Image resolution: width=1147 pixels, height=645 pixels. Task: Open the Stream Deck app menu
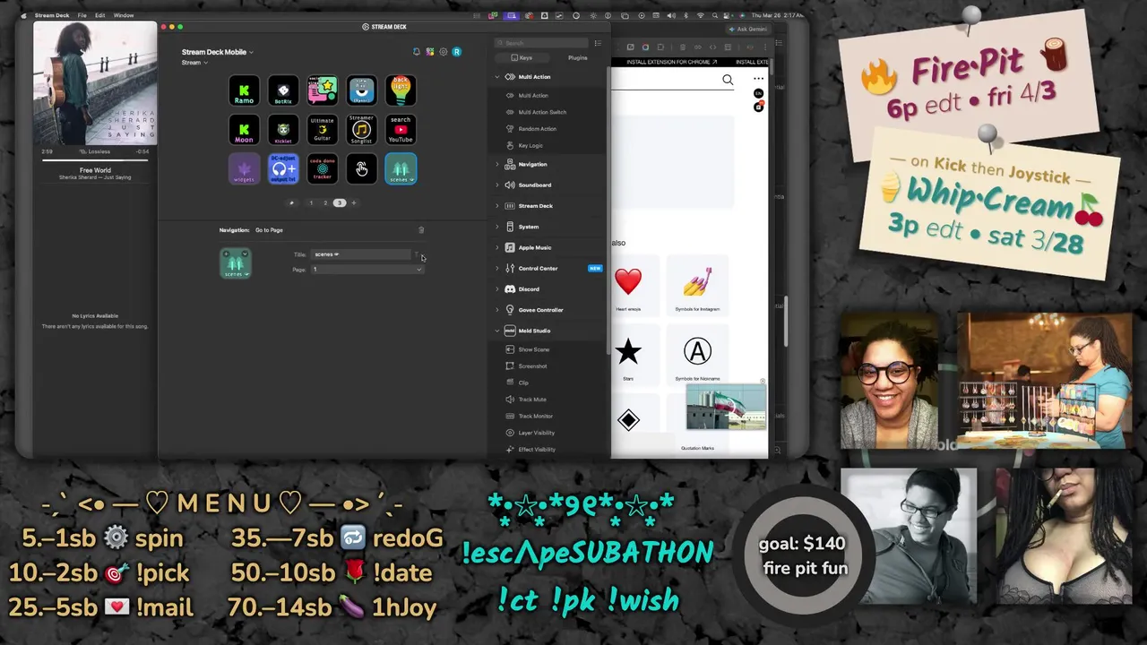coord(52,15)
